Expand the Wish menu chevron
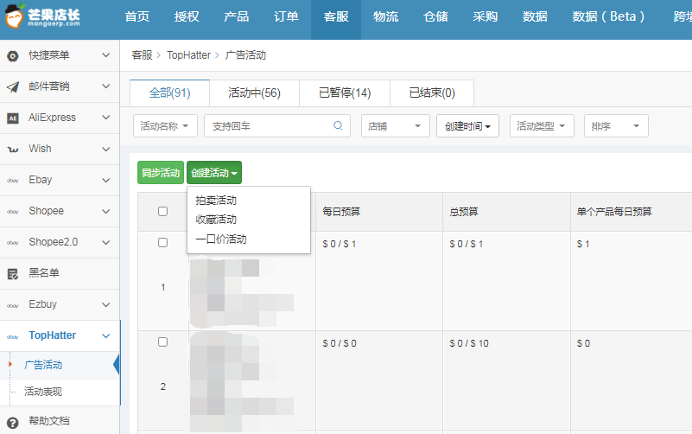This screenshot has height=434, width=692. [106, 150]
